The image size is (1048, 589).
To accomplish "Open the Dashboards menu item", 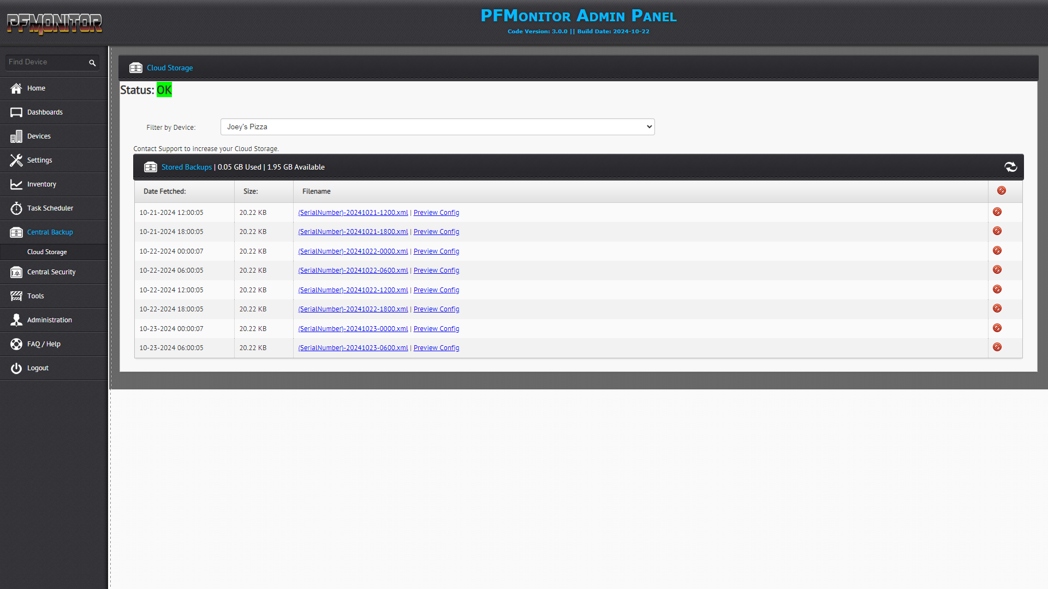I will [53, 112].
